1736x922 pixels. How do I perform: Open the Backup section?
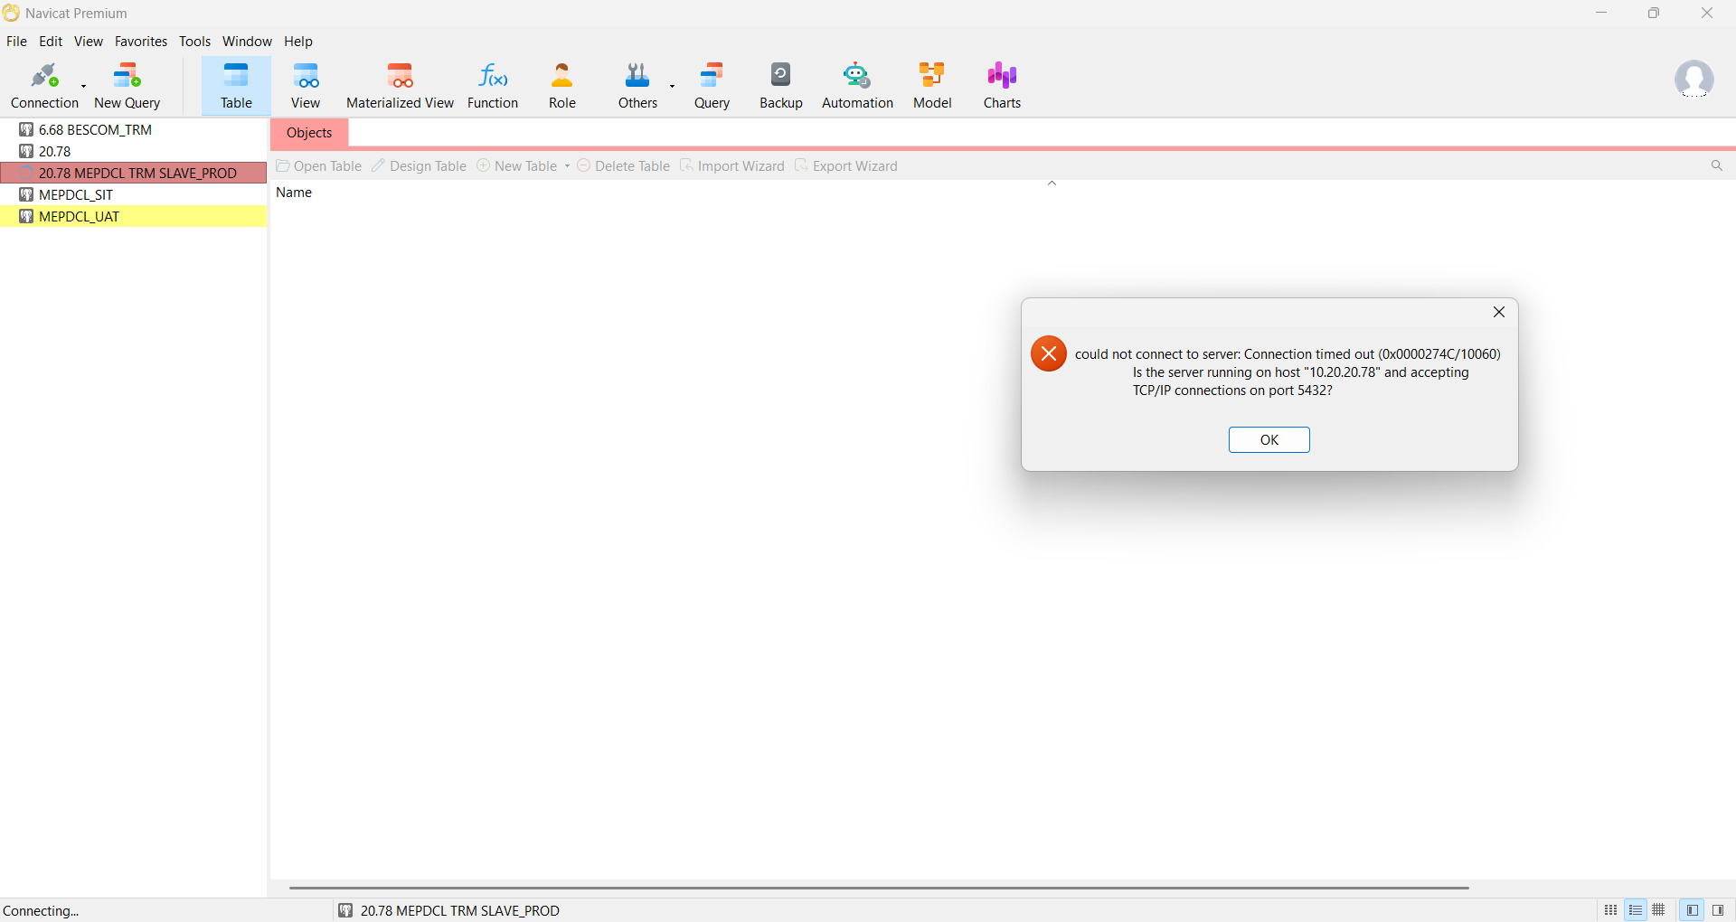pyautogui.click(x=781, y=86)
